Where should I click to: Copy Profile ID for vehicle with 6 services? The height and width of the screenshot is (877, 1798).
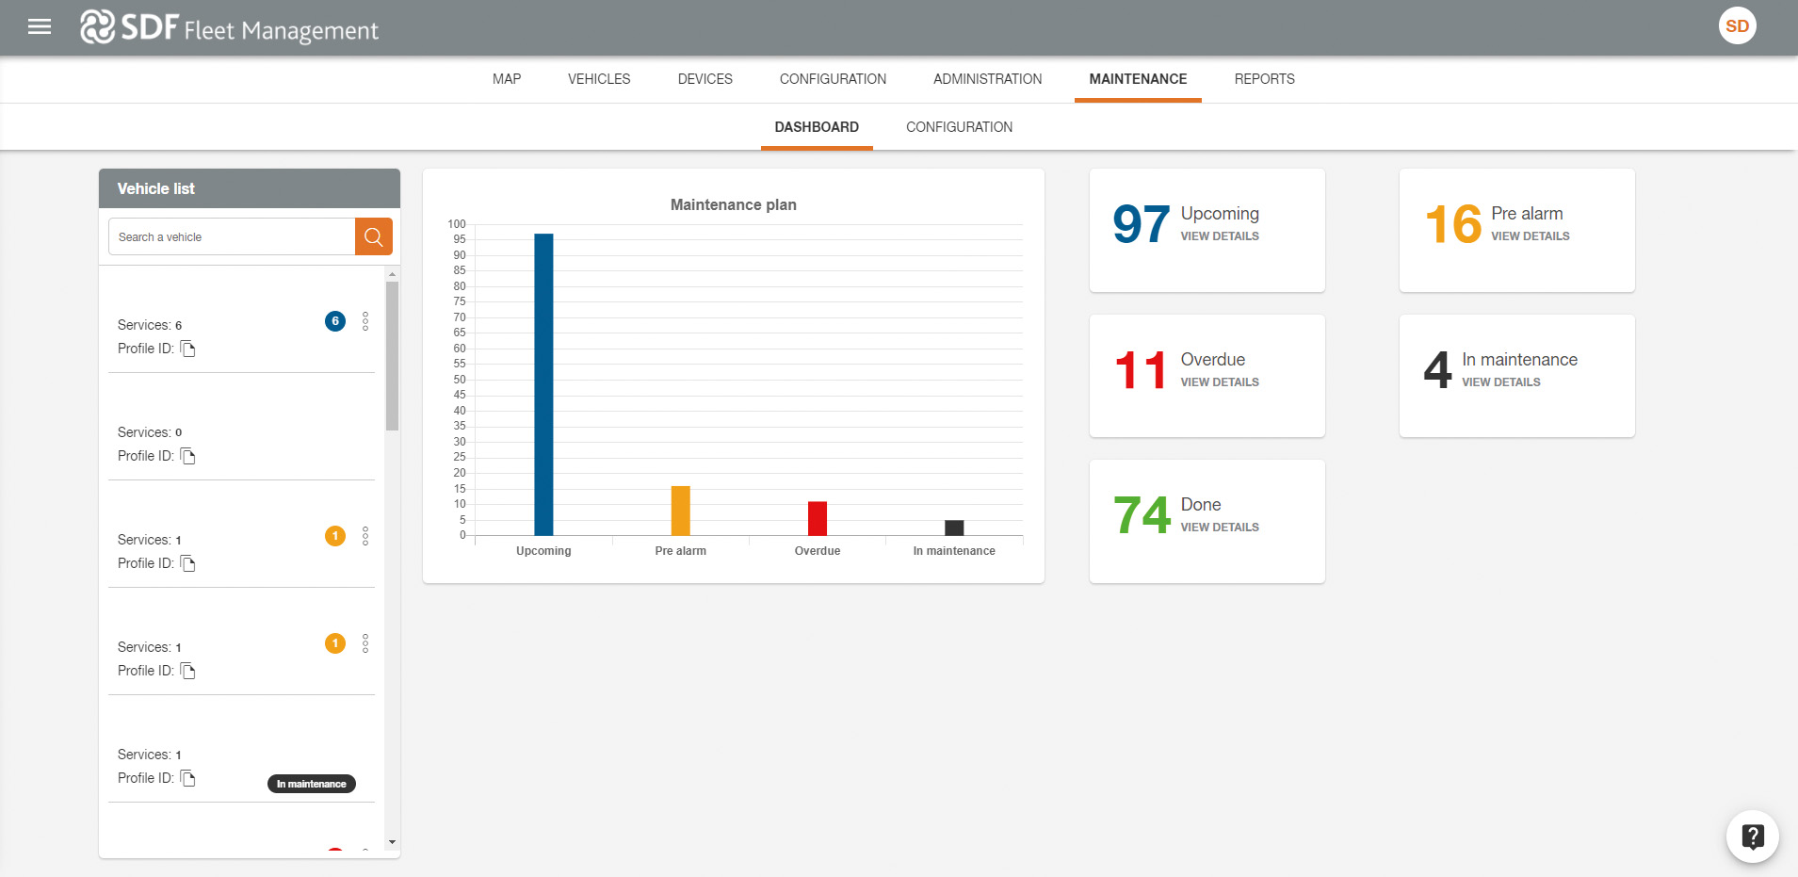click(x=188, y=349)
